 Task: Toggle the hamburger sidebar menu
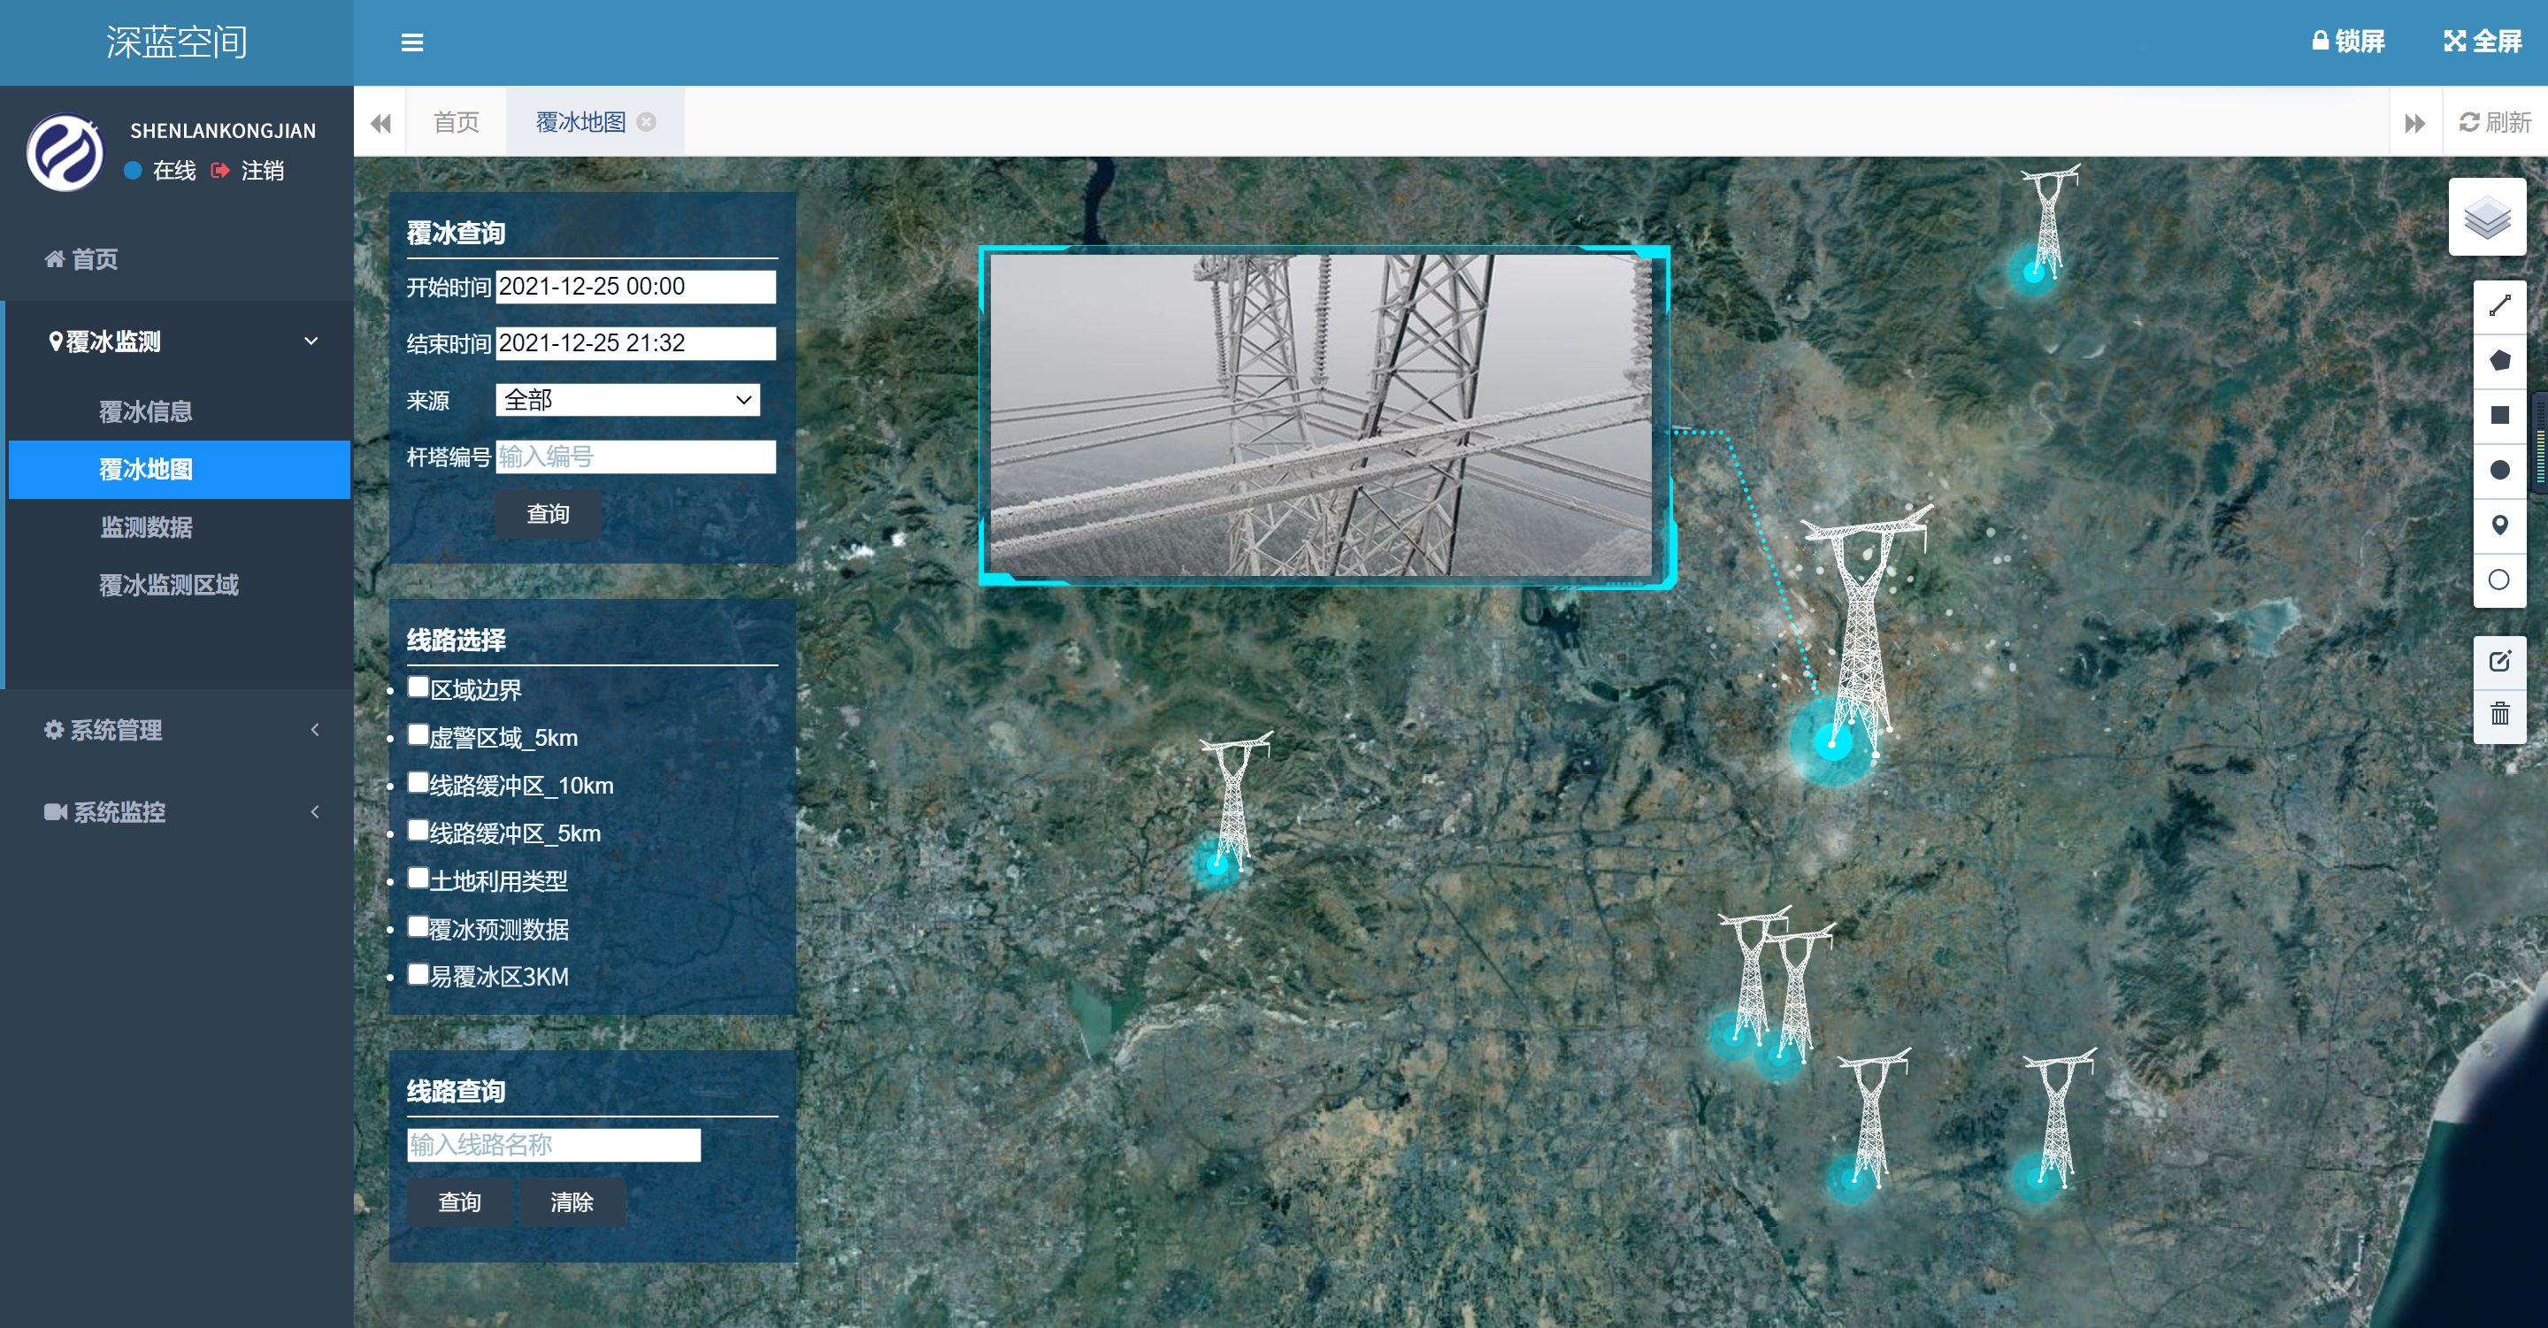coord(412,42)
